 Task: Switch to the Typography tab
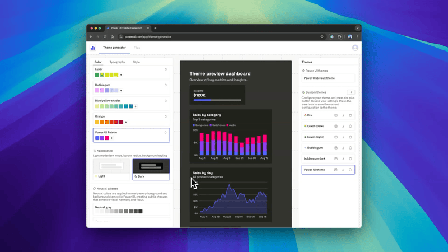[x=117, y=62]
